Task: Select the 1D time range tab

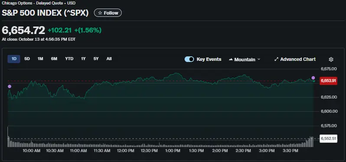Action: pyautogui.click(x=14, y=59)
